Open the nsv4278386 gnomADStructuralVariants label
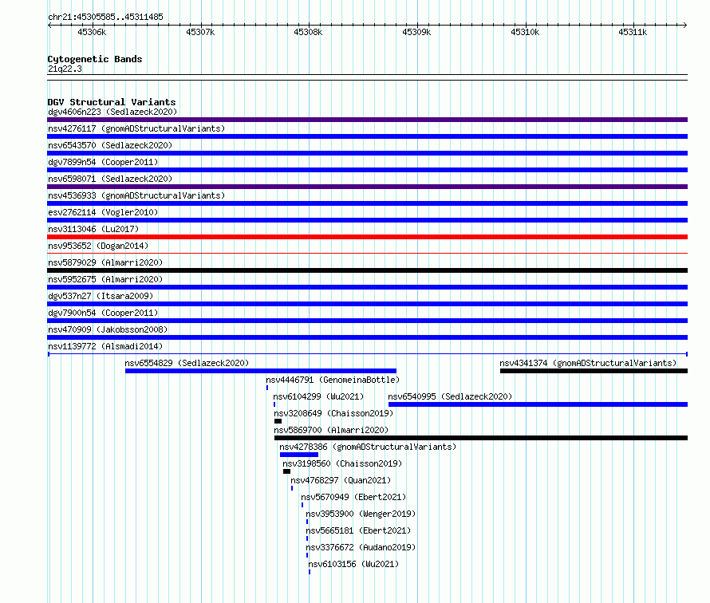Viewport: 710px width, 603px height. click(368, 447)
